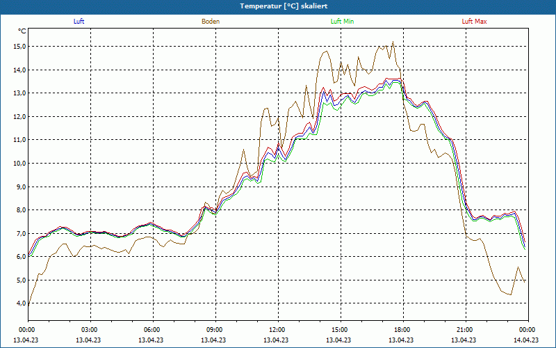Image resolution: width=556 pixels, height=348 pixels.
Task: Click the 10,0 y-axis value
Action: (20, 164)
